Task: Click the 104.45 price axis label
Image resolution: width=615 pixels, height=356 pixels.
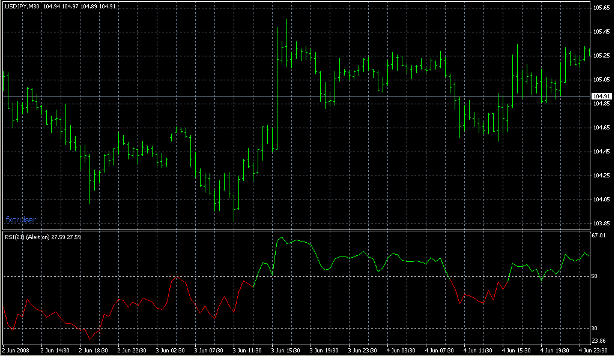Action: point(602,152)
